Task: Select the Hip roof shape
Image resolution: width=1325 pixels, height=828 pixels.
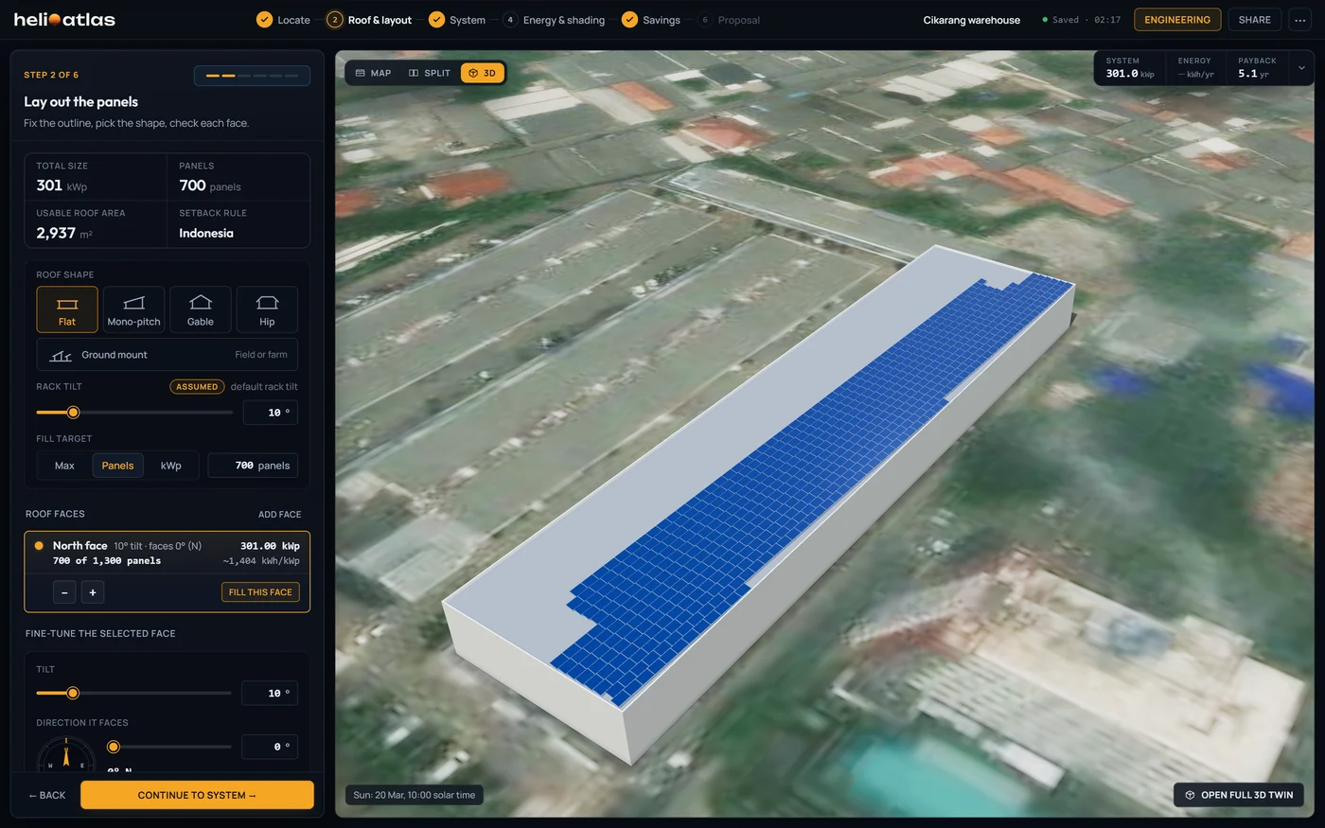Action: 267,309
